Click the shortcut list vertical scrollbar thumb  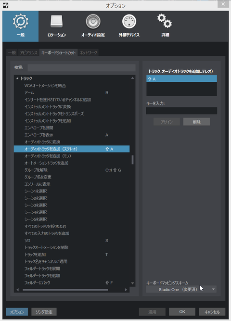coord(132,160)
